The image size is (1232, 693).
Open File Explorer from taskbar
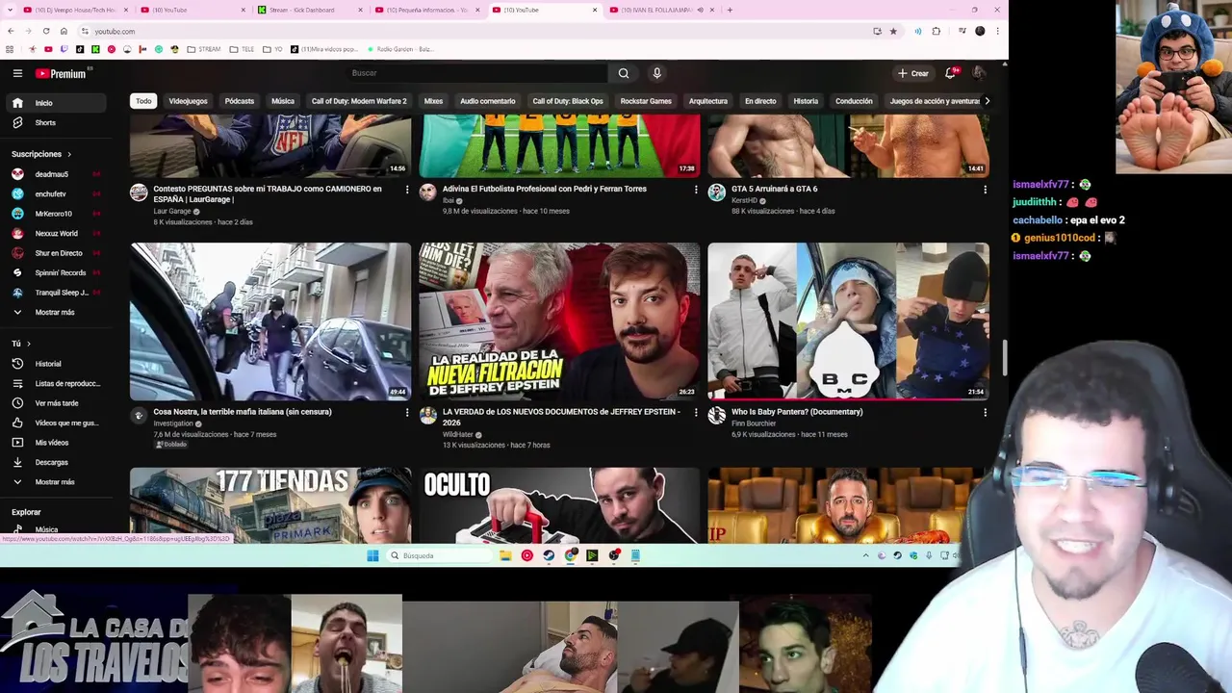(x=504, y=555)
